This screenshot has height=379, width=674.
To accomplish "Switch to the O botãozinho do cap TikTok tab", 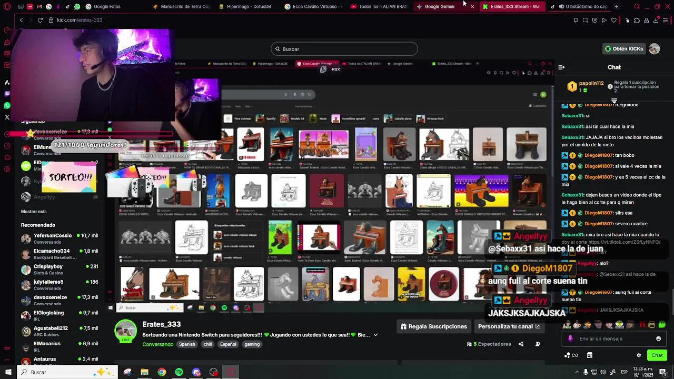I will coord(579,6).
